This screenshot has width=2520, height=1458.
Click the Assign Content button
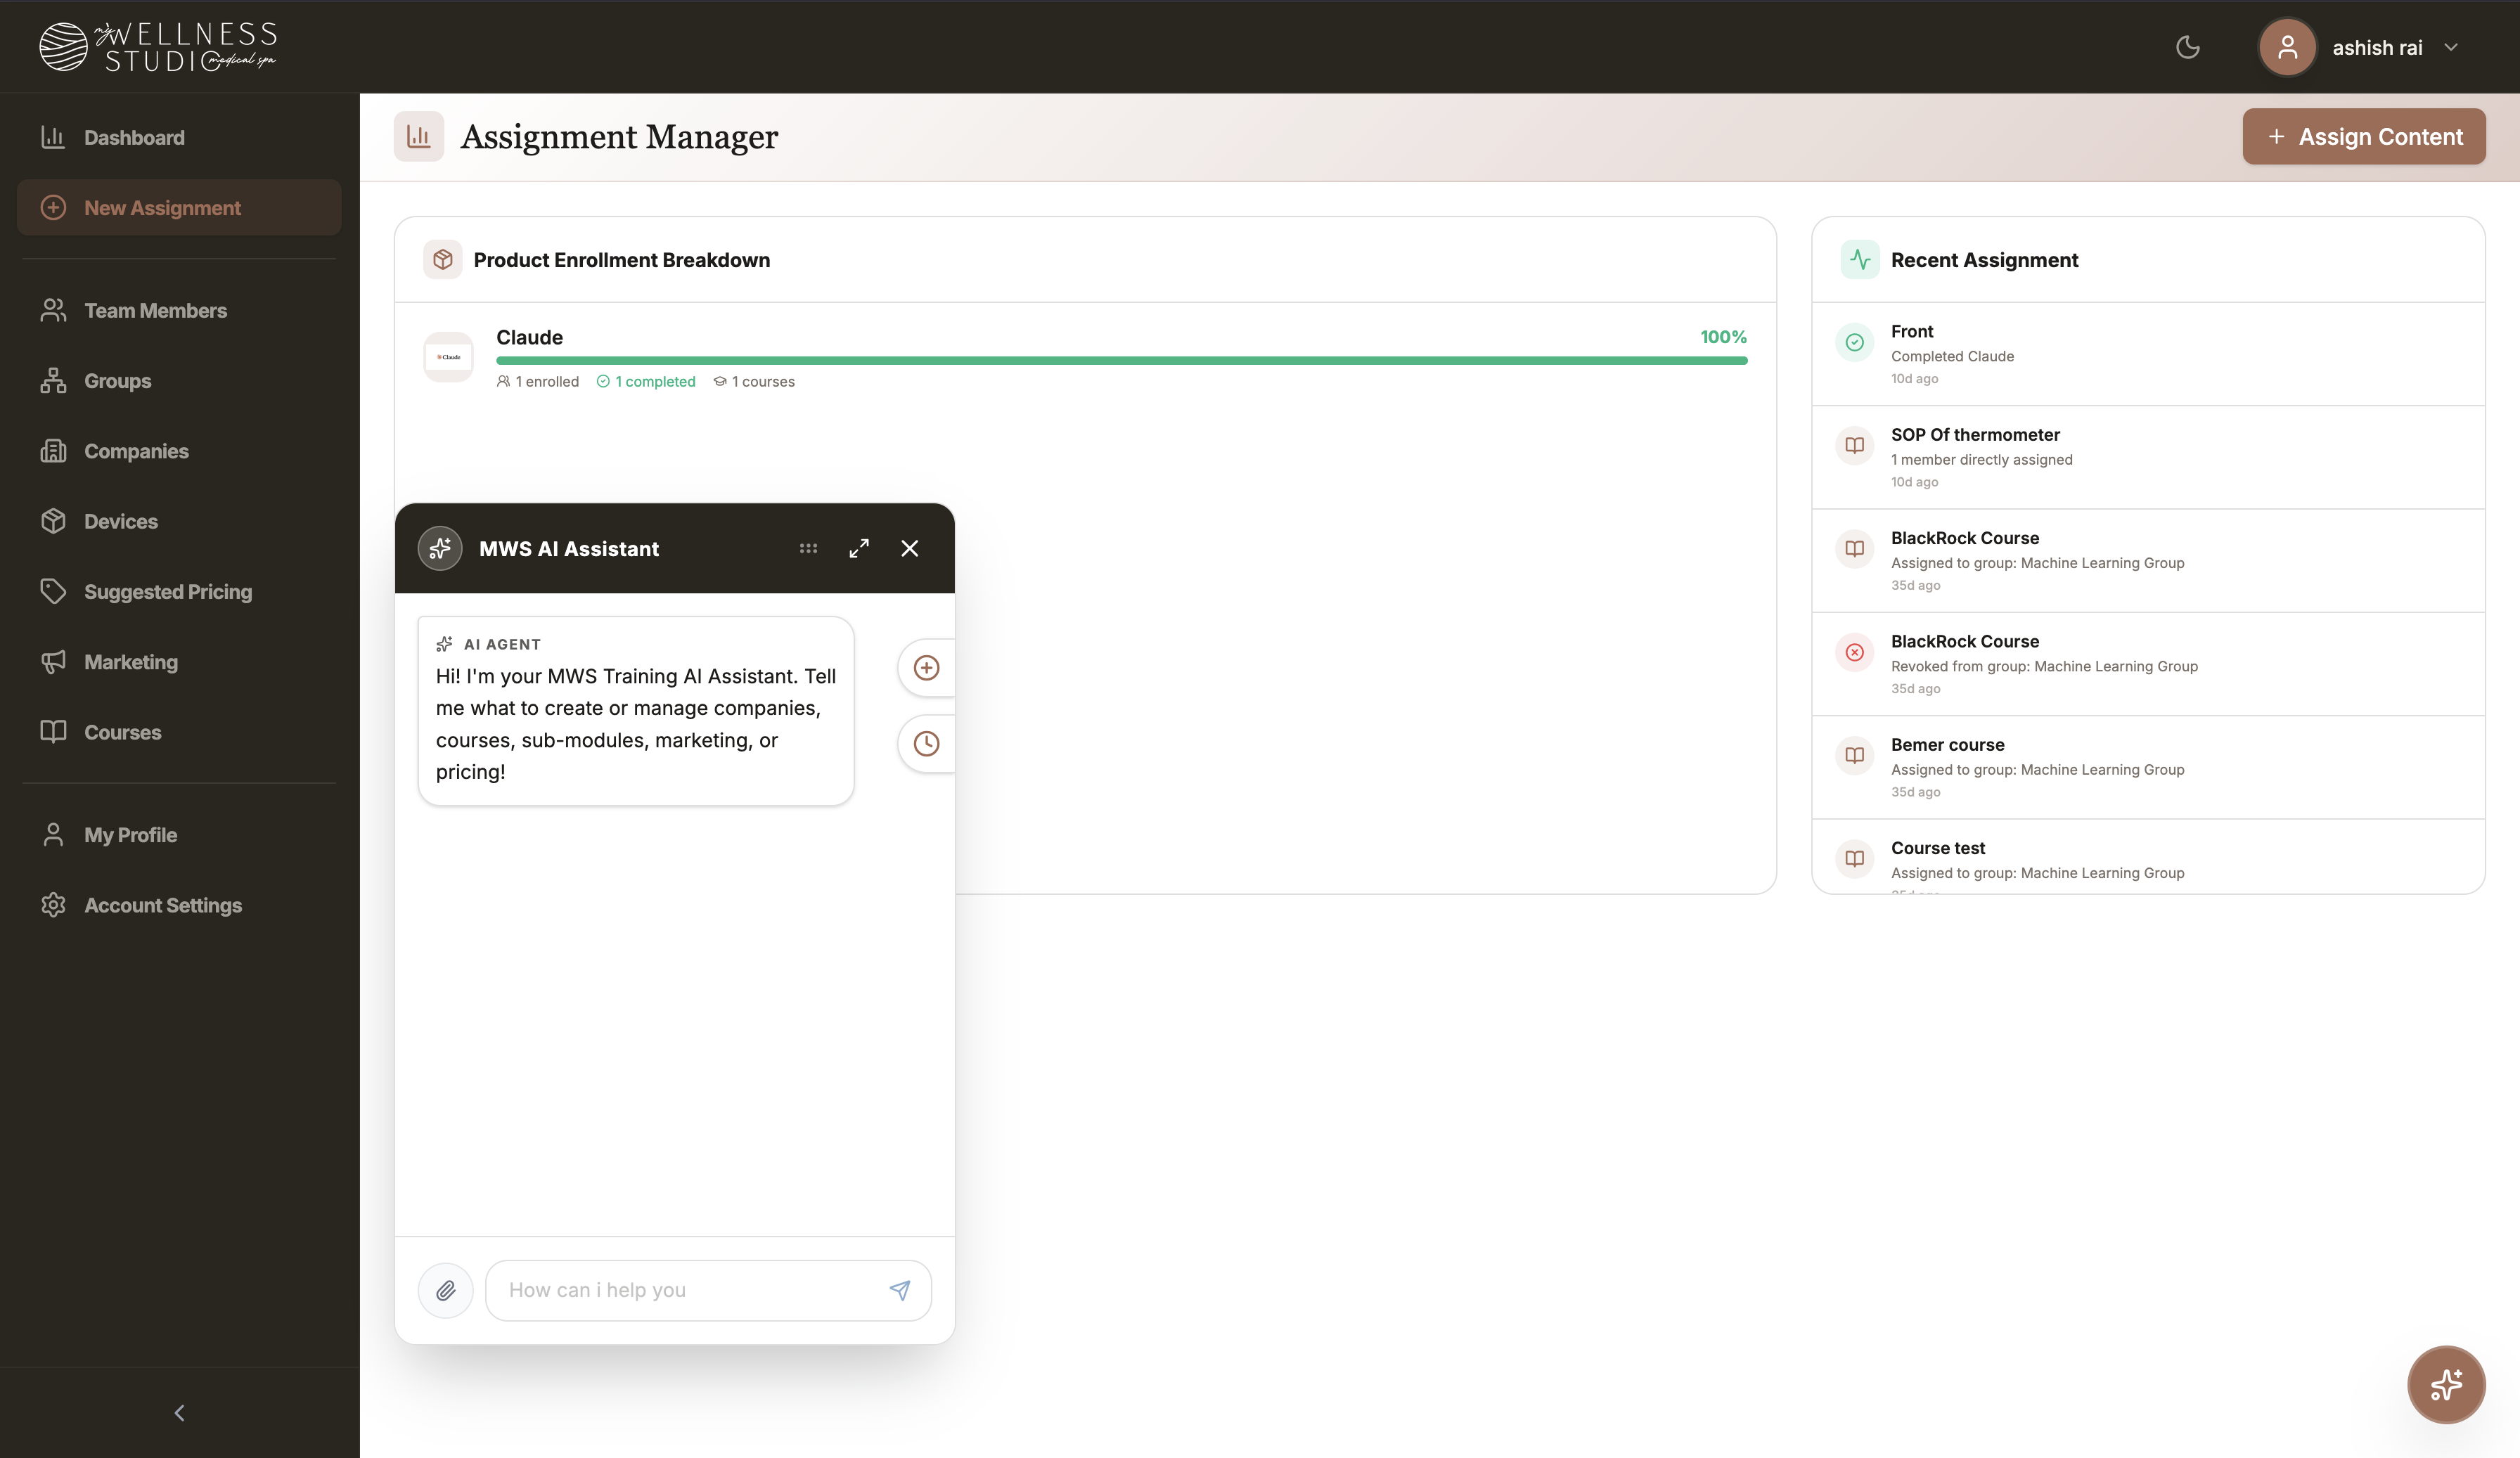(2363, 136)
